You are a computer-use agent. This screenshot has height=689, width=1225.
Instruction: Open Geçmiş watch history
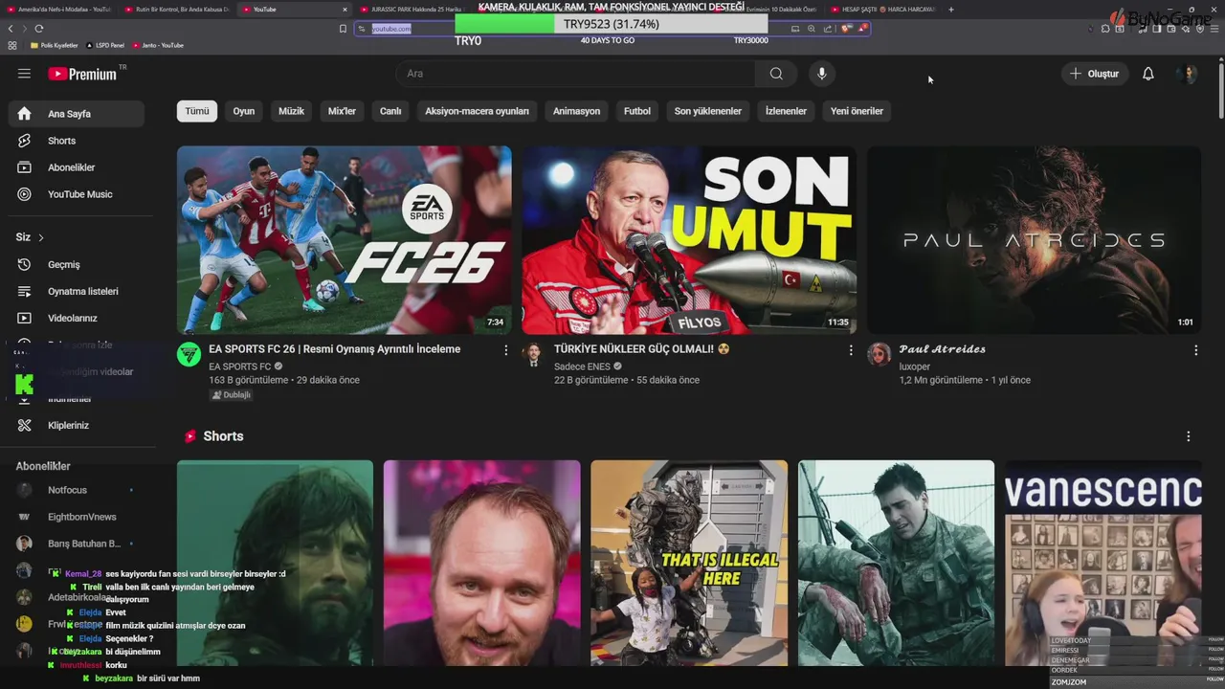coord(77,264)
